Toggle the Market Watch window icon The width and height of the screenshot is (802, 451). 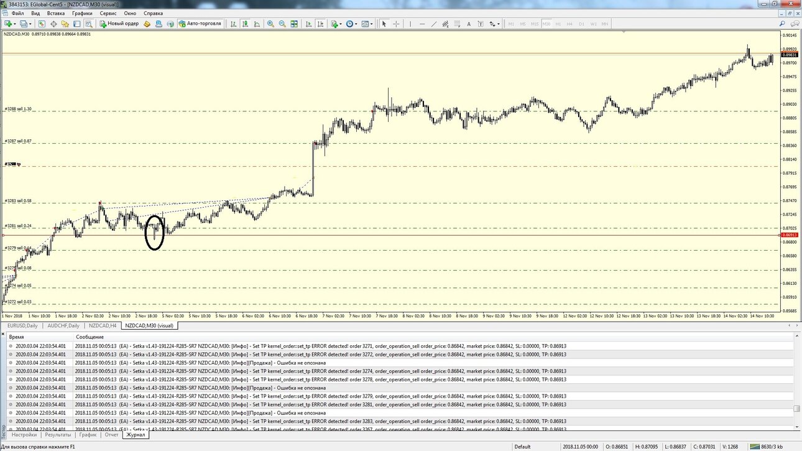[x=42, y=24]
